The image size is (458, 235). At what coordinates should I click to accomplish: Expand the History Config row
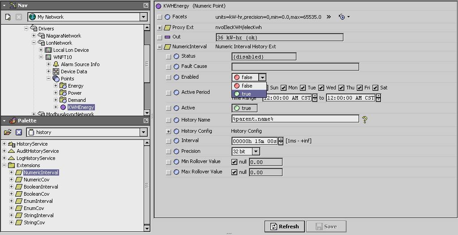point(169,131)
